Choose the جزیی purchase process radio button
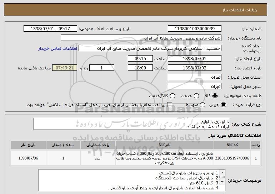Screen dimensions: 275x194 tap(224, 105)
